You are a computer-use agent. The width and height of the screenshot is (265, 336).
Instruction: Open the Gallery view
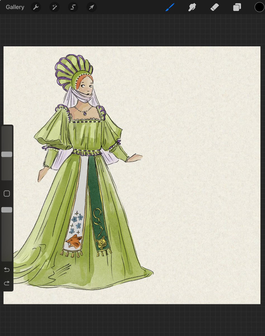tap(15, 7)
